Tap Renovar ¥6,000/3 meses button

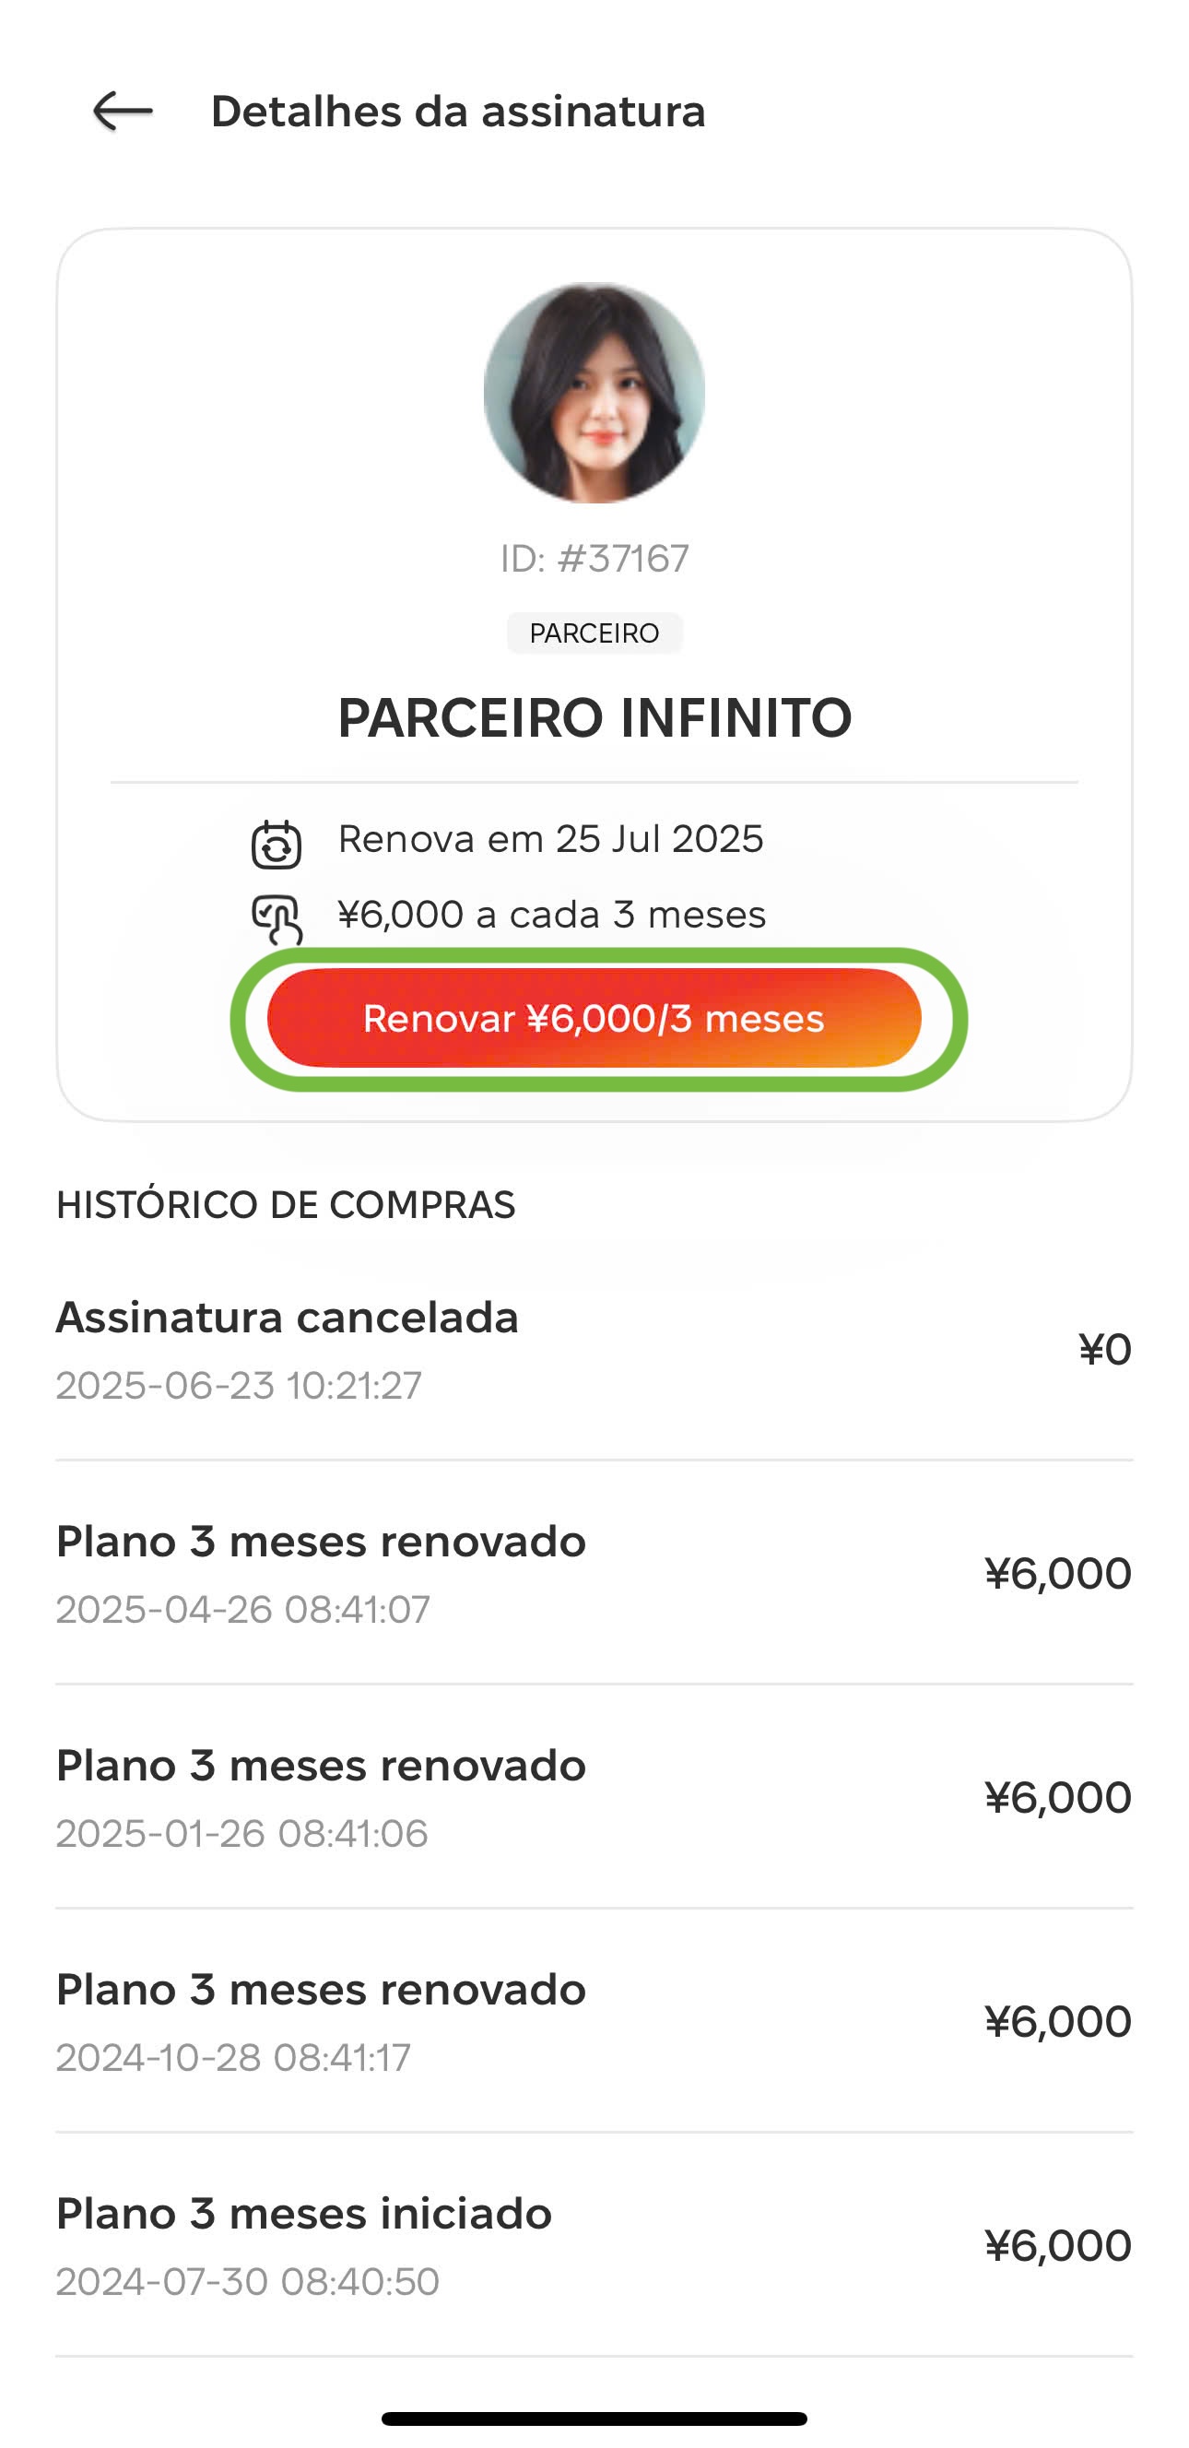coord(594,1019)
